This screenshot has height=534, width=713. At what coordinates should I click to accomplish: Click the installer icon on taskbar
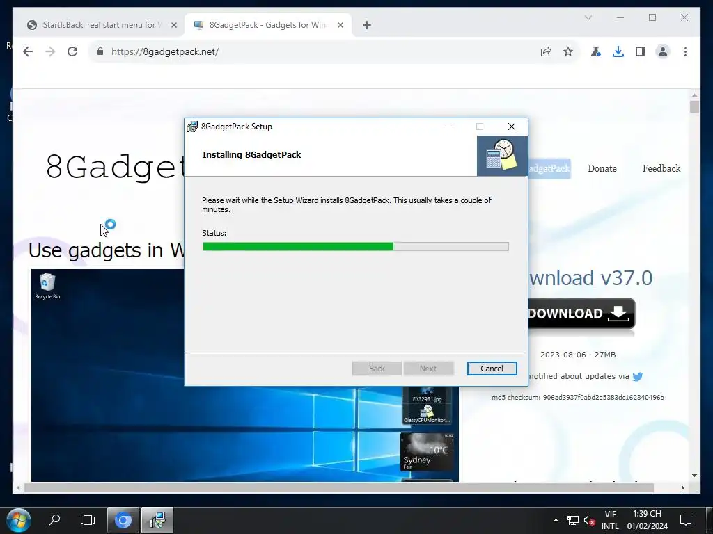click(157, 520)
